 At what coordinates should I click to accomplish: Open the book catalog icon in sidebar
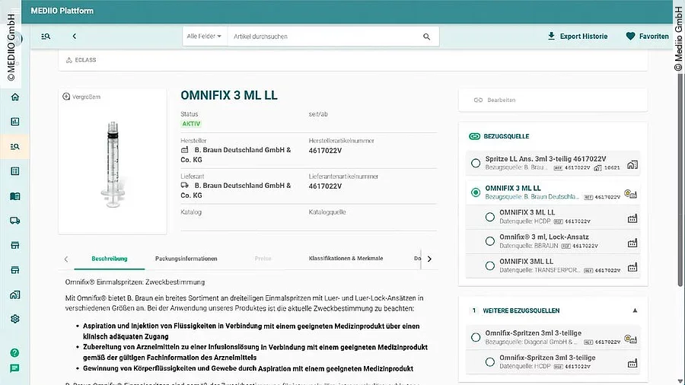pos(15,196)
